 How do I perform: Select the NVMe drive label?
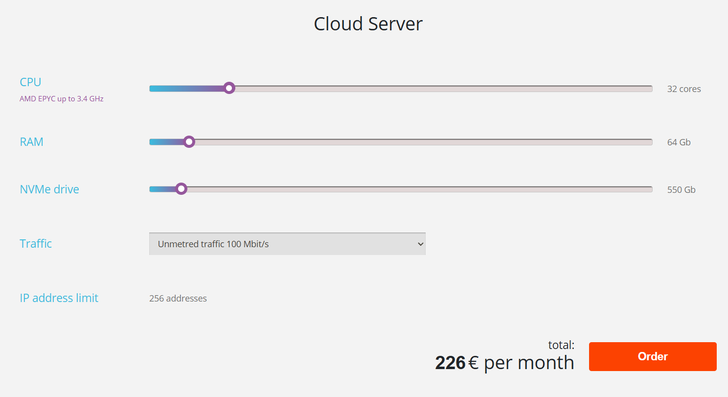(49, 189)
